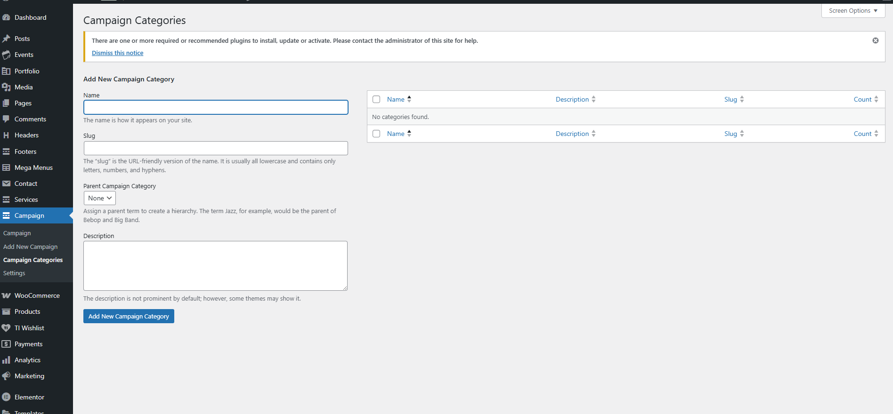This screenshot has width=893, height=414.
Task: Expand the Screen Options panel
Action: (853, 11)
